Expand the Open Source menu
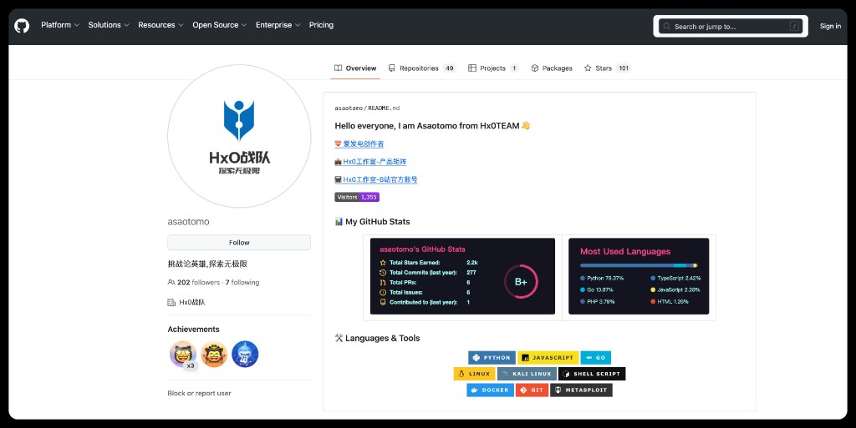856x428 pixels. [x=220, y=25]
